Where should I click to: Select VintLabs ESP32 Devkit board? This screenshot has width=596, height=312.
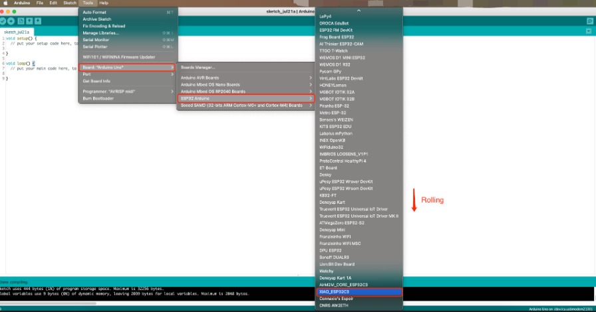pyautogui.click(x=359, y=78)
